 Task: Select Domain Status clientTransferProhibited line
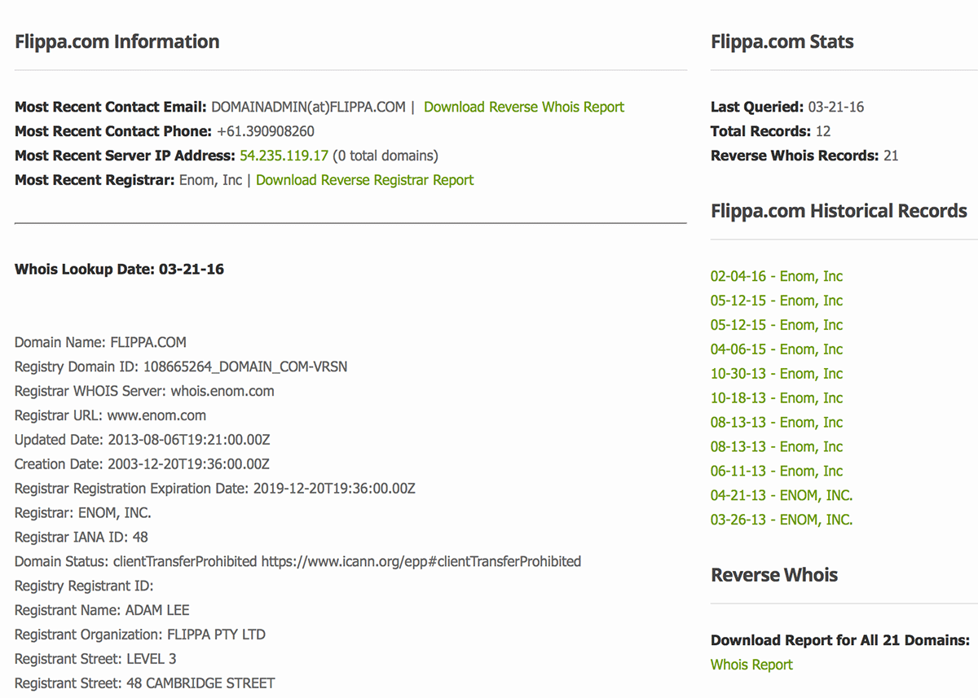[297, 561]
